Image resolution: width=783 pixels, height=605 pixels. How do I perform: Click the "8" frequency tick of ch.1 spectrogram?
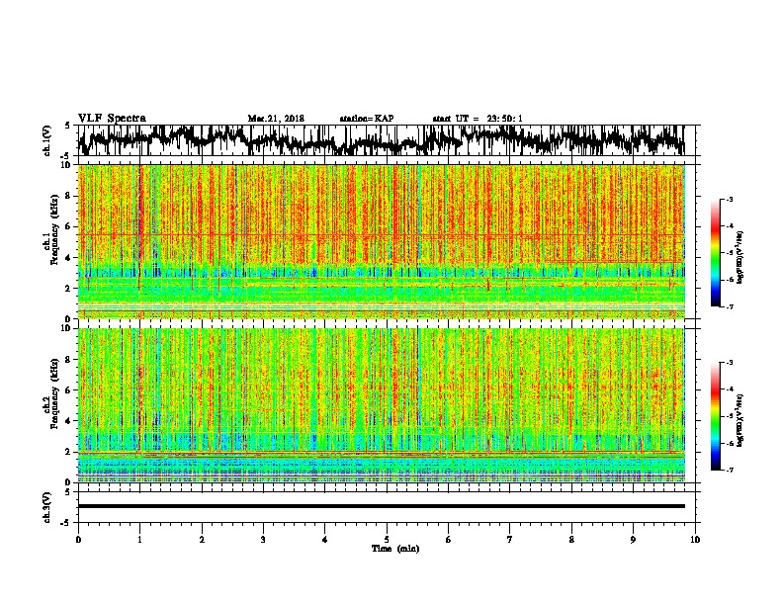[68, 196]
